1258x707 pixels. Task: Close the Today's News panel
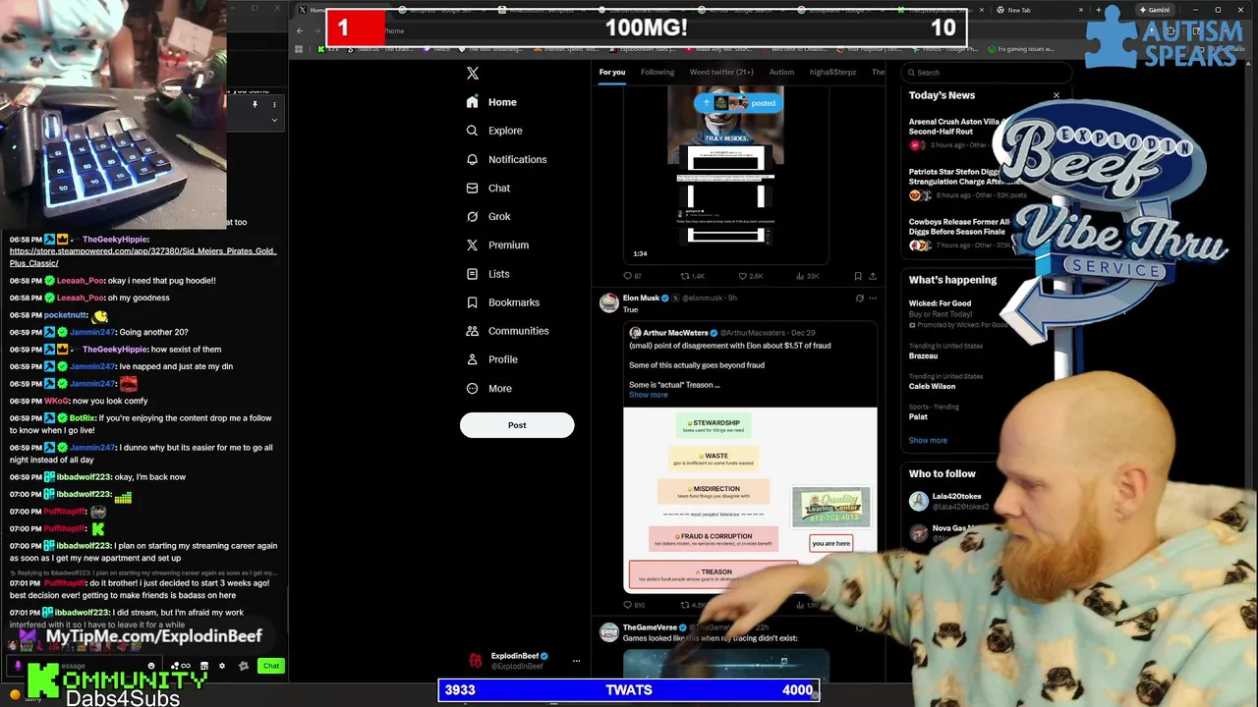click(1057, 95)
